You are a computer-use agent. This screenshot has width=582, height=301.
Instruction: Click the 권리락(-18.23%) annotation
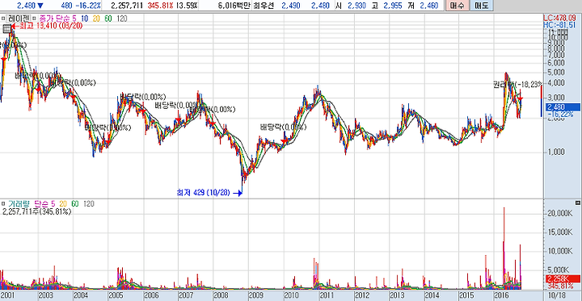pos(518,84)
